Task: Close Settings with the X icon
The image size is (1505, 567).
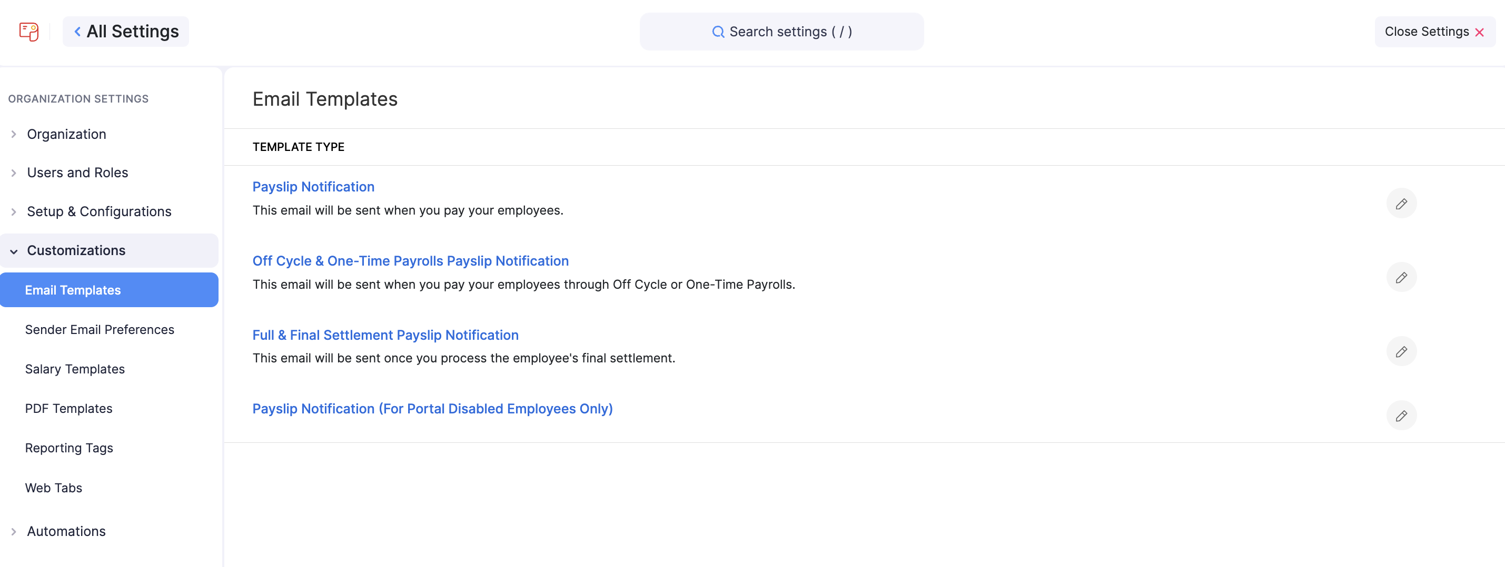Action: (1479, 32)
